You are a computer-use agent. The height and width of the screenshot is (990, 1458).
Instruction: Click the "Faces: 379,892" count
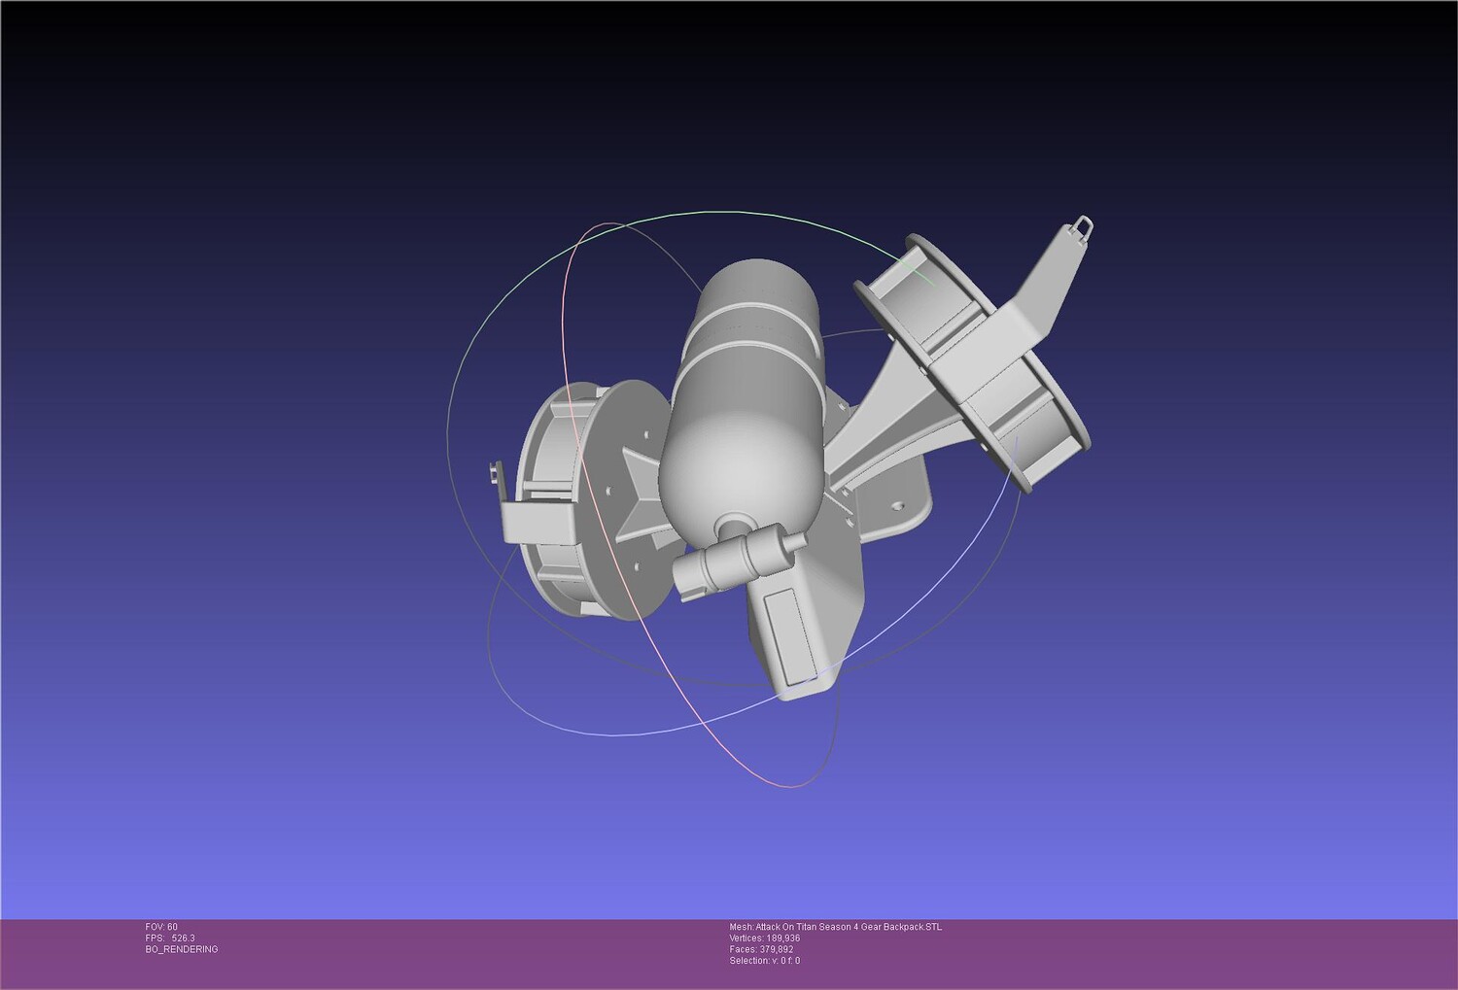[x=761, y=949]
